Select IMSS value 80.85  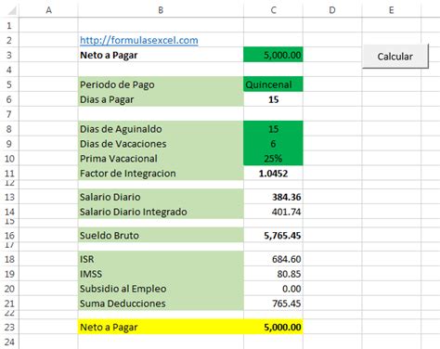tap(273, 274)
